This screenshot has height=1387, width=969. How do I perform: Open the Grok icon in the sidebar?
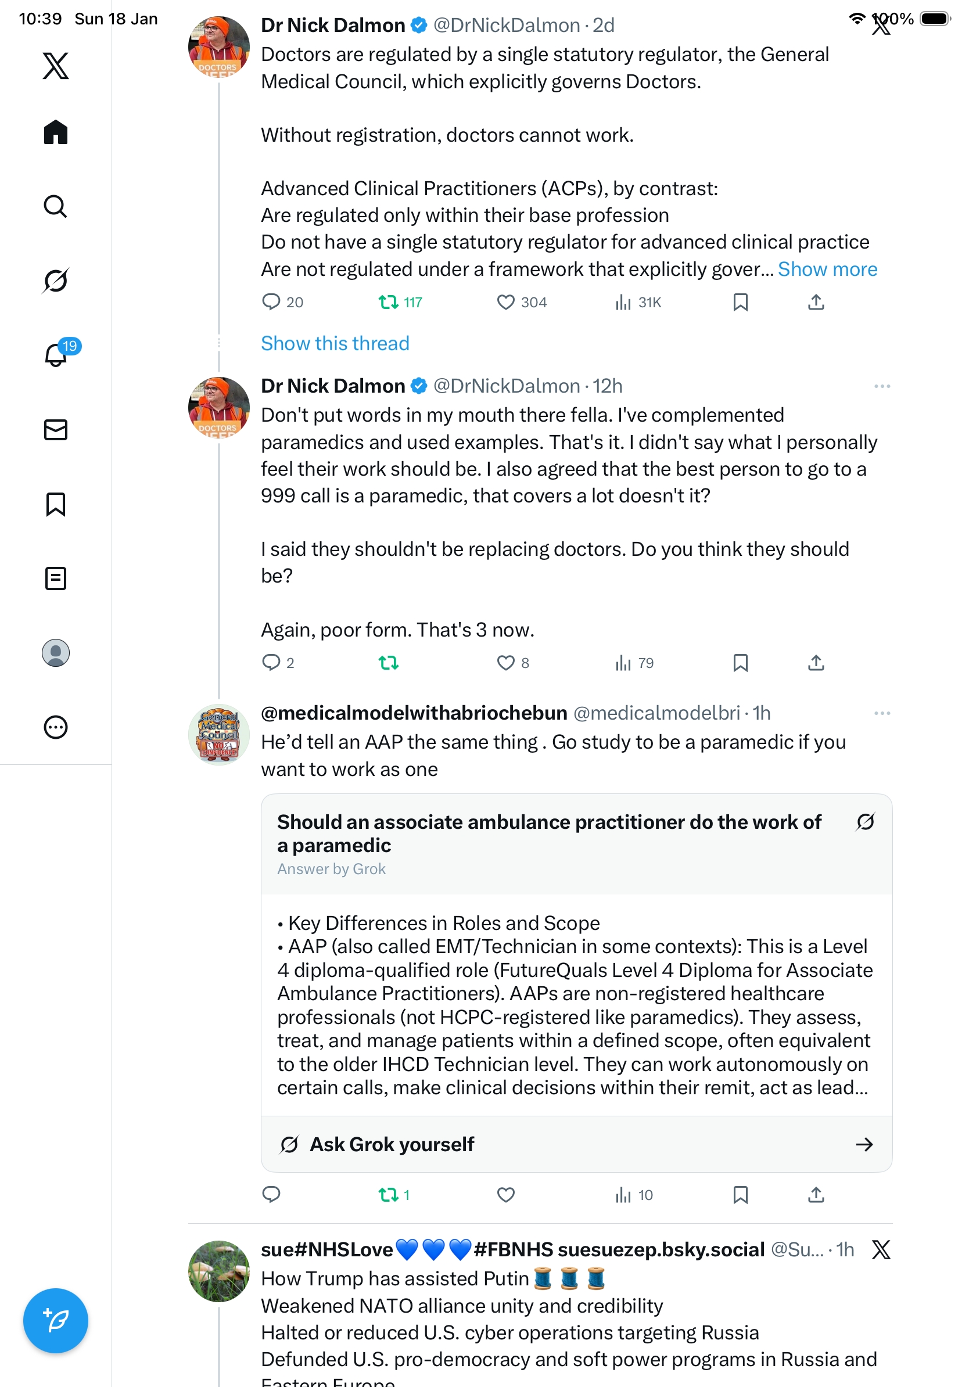(x=56, y=281)
